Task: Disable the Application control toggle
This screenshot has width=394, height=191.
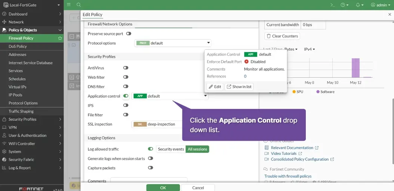Action: pyautogui.click(x=126, y=96)
